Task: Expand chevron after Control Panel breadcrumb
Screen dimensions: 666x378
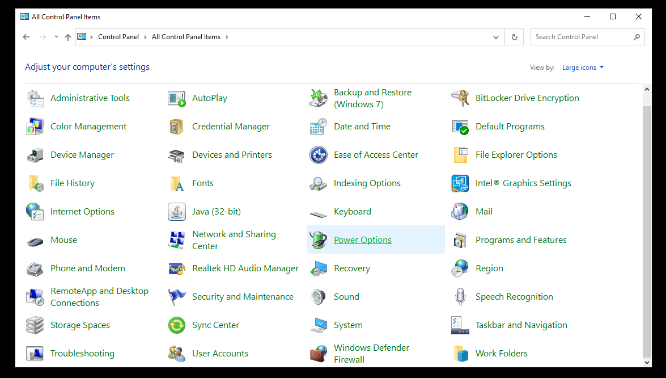Action: coord(145,37)
